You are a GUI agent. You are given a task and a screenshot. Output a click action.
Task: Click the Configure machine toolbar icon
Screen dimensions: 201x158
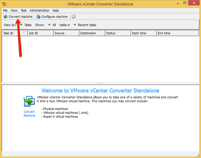pyautogui.click(x=38, y=16)
